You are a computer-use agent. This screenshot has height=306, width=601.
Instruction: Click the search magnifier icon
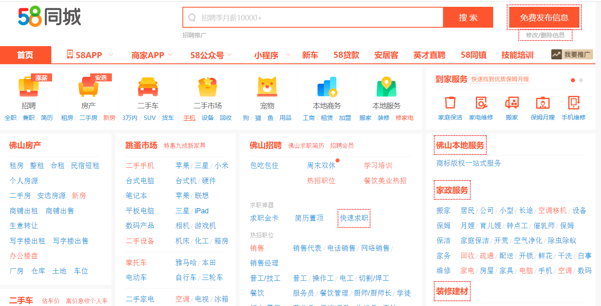[x=192, y=18]
